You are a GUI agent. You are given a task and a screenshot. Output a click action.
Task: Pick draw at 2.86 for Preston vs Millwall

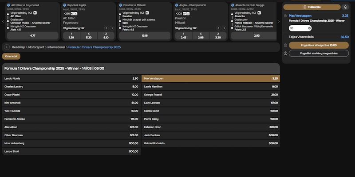coord(201,36)
